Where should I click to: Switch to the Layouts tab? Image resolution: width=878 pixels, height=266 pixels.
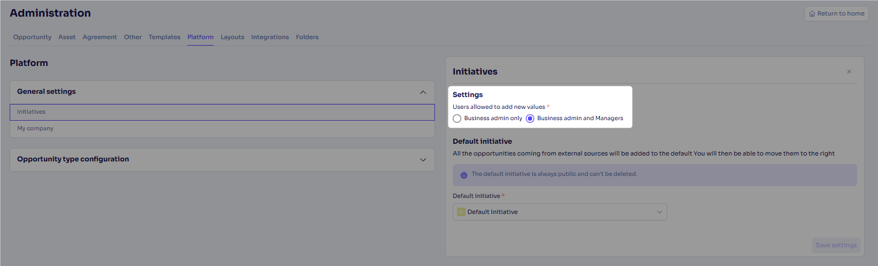233,37
